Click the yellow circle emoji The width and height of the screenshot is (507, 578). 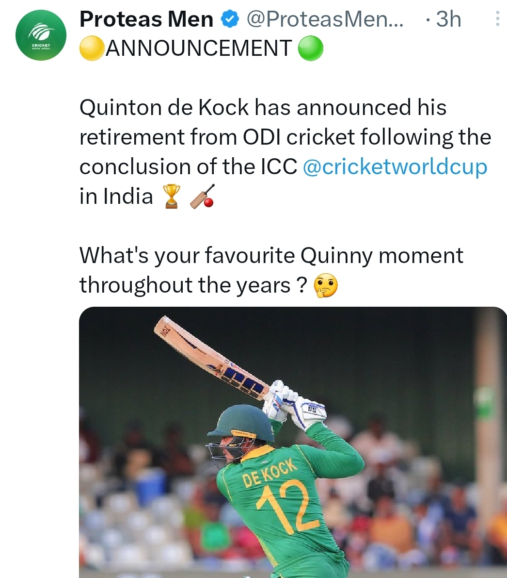pyautogui.click(x=92, y=49)
